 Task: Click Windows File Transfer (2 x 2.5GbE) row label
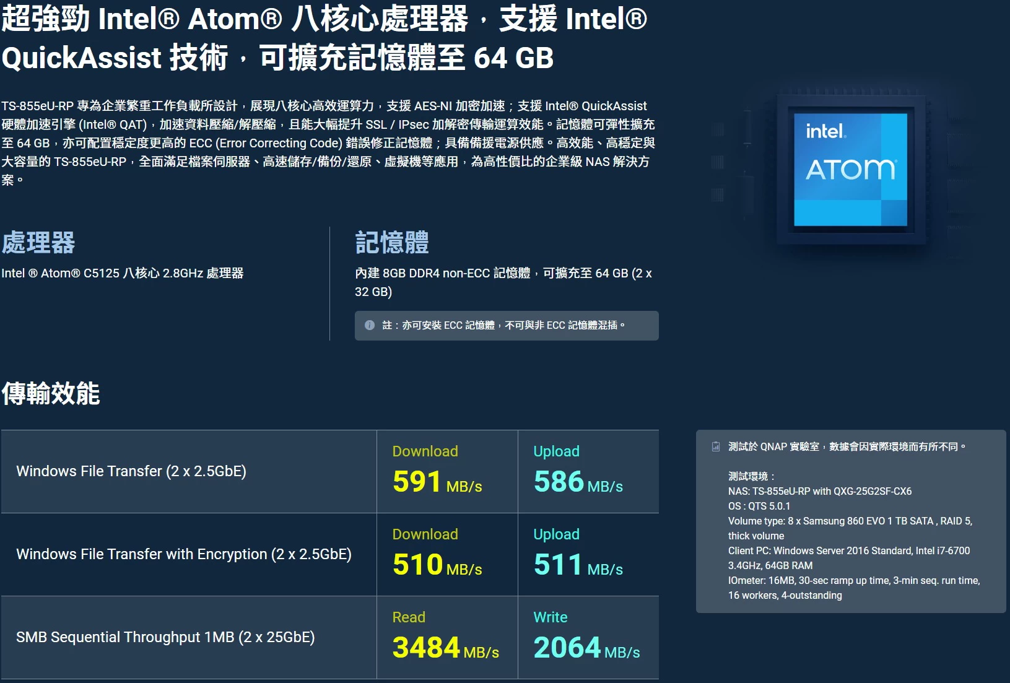point(131,471)
